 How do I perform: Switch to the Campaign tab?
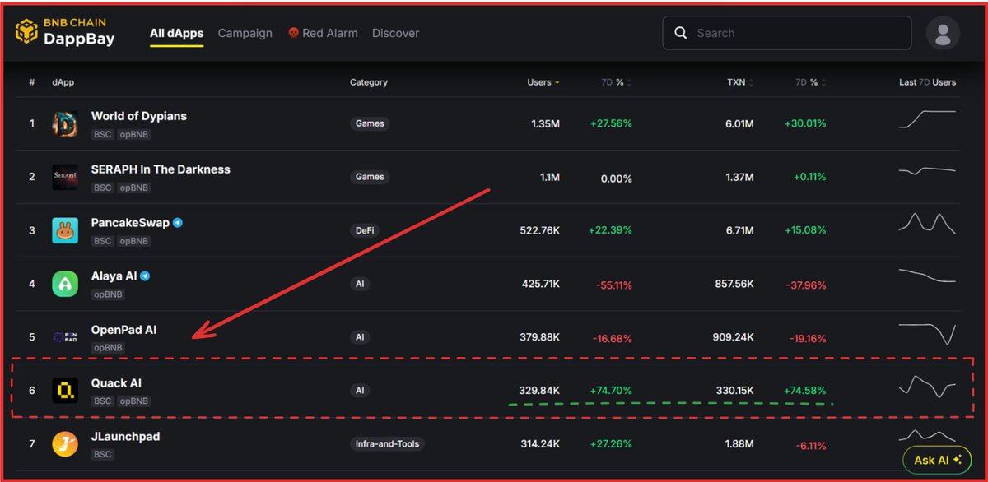coord(245,33)
